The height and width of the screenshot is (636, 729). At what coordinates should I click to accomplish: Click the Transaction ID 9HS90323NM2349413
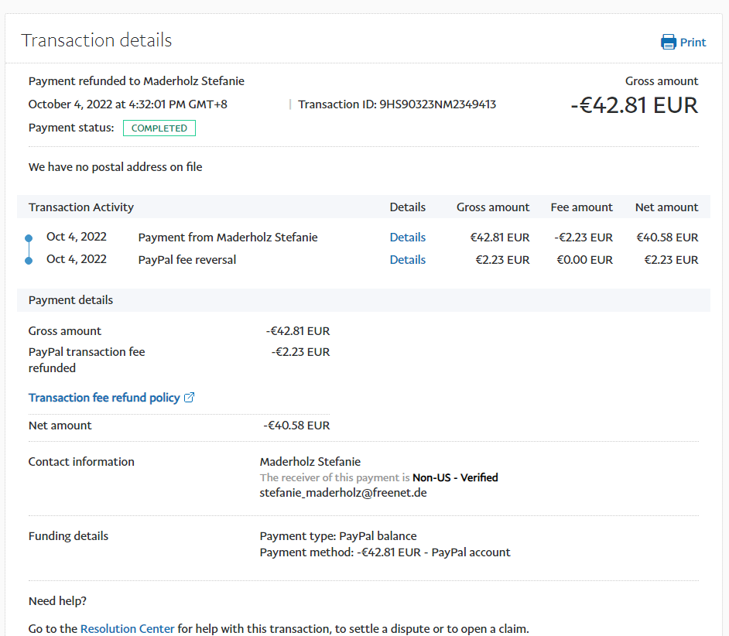pos(437,104)
